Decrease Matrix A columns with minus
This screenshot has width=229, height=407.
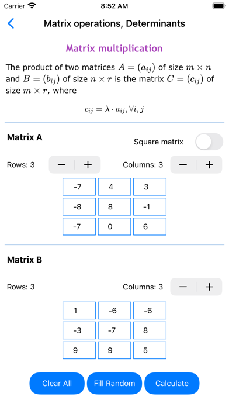click(x=183, y=164)
